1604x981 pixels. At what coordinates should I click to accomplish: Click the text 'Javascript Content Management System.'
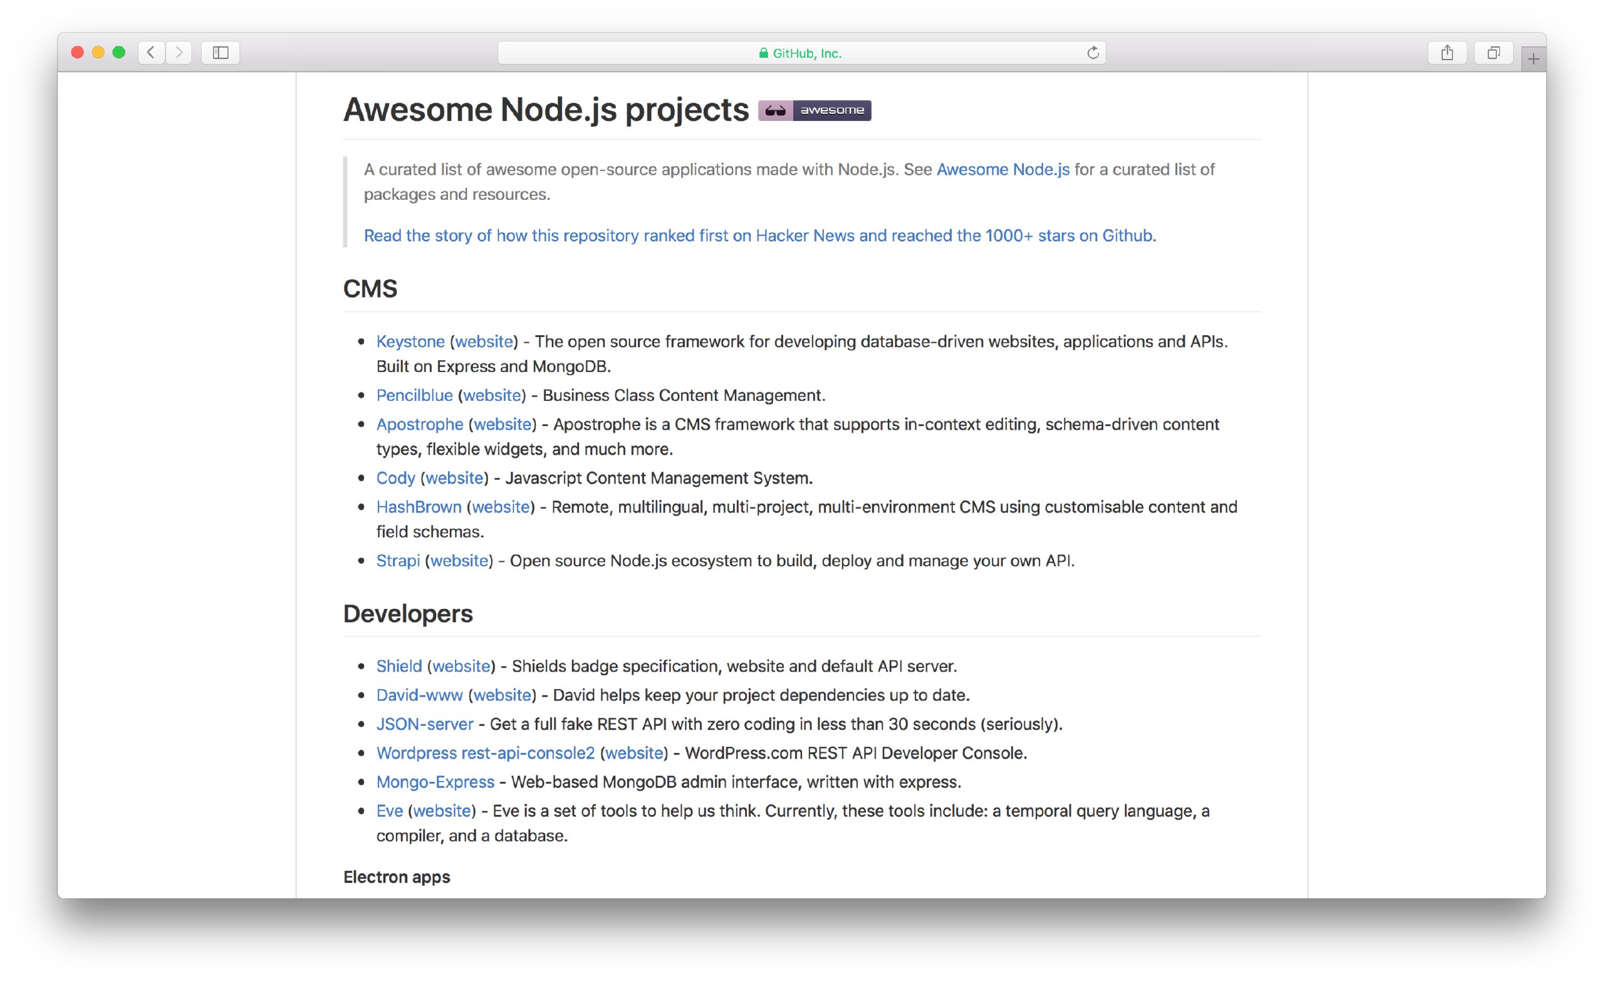[659, 479]
